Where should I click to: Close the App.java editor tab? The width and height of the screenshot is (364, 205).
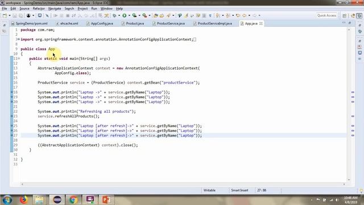[x=261, y=23]
